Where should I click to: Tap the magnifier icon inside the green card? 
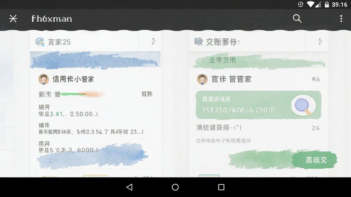[303, 106]
